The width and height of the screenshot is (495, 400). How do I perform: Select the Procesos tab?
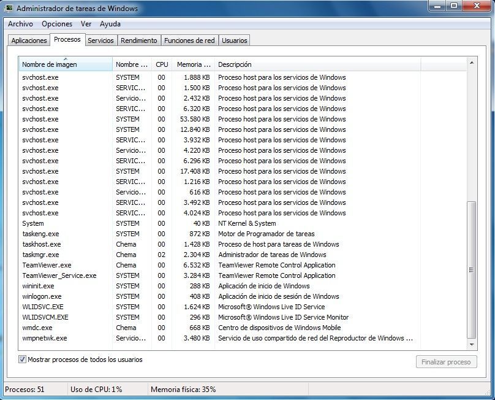[x=67, y=39]
